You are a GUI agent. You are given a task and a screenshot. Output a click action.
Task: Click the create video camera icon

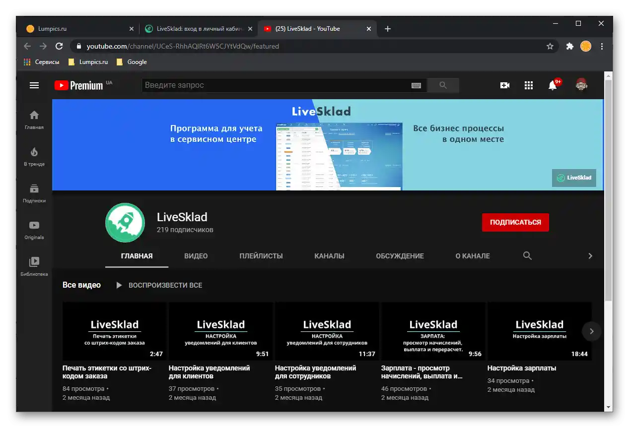pos(504,85)
